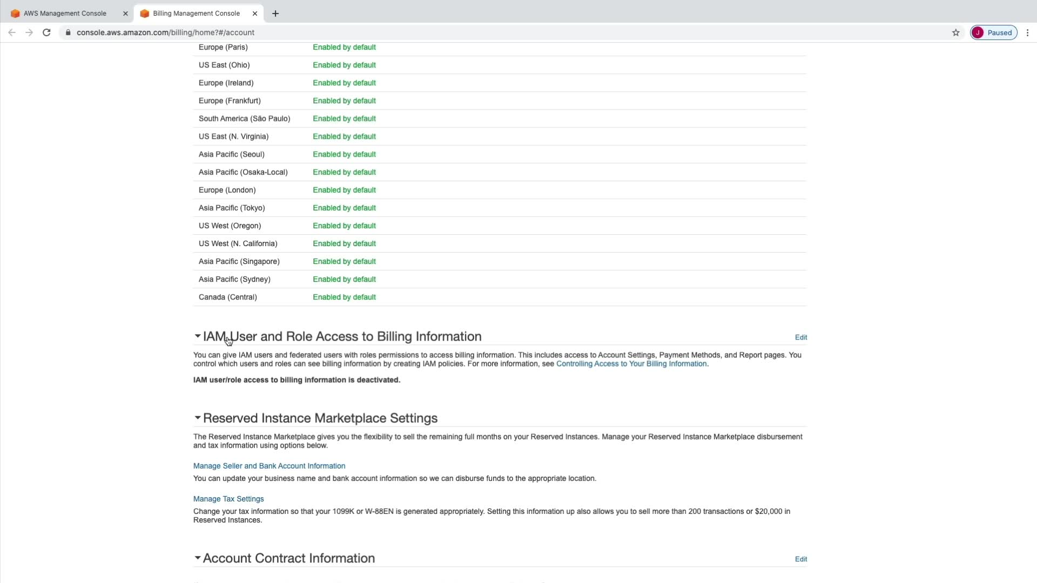Collapse IAM User and Role Access section

pyautogui.click(x=198, y=336)
